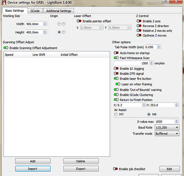The width and height of the screenshot is (184, 176).
Task: Toggle Enable GCode Clustering
Action: point(116,95)
